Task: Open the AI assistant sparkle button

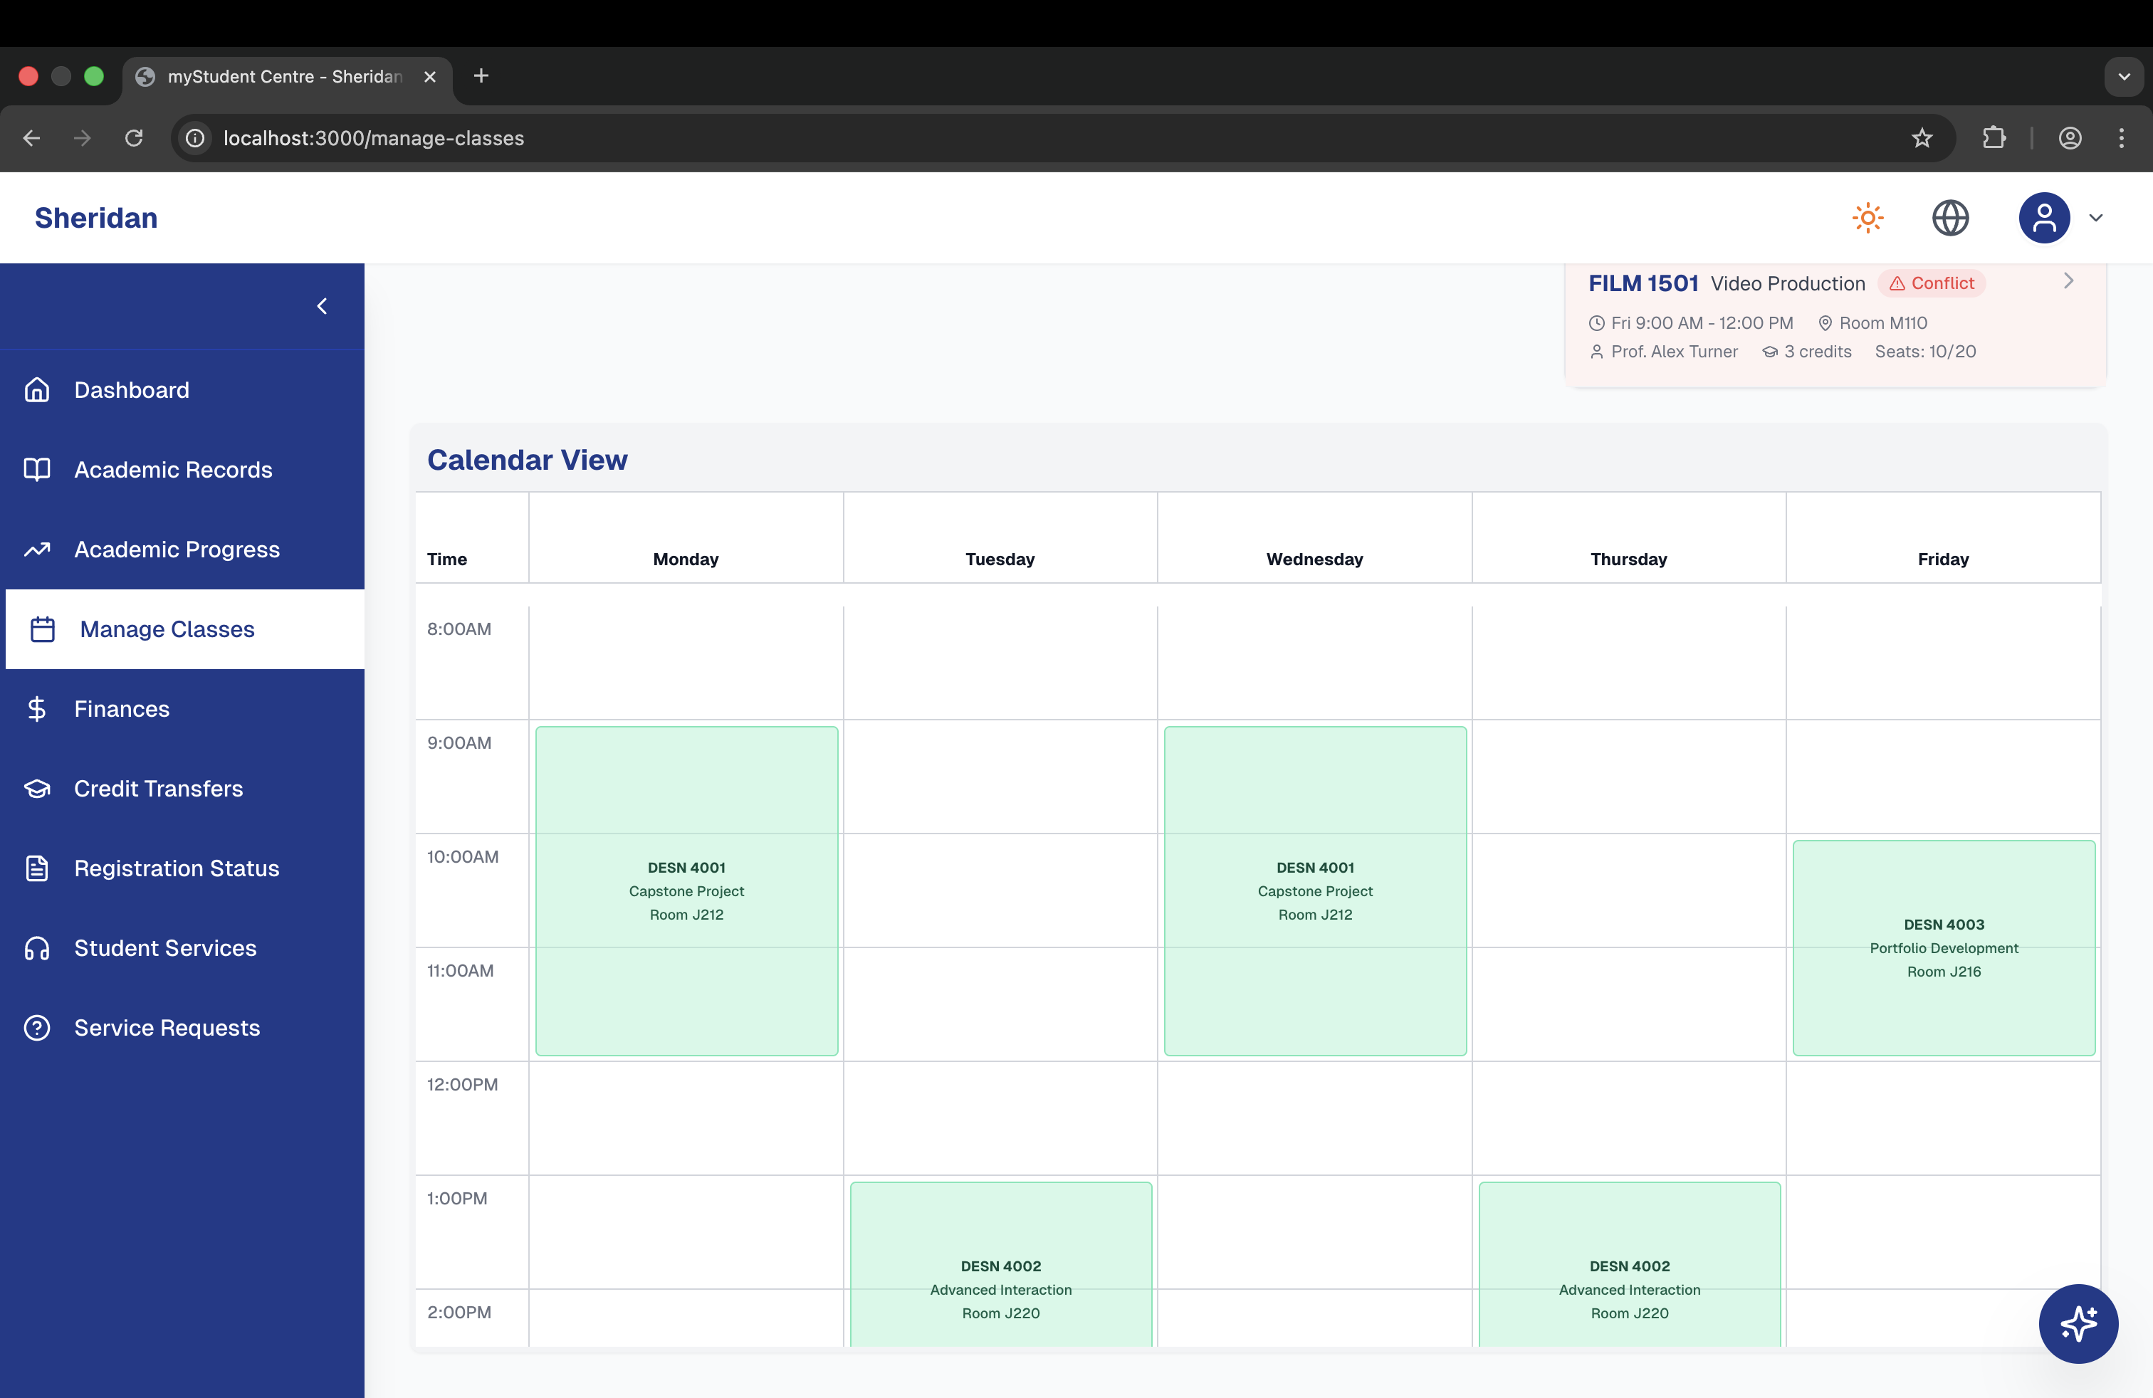Action: (2077, 1323)
